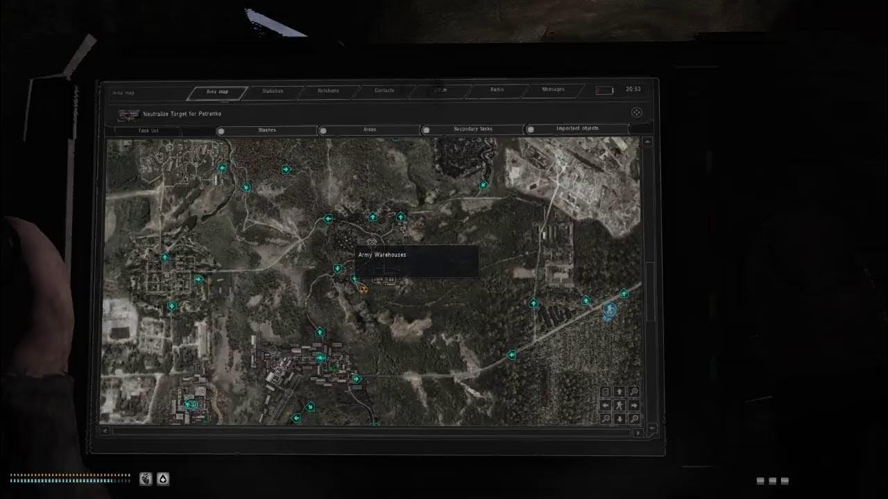Image resolution: width=888 pixels, height=499 pixels.
Task: Click Neutralize Target for Petrenko task text
Action: 182,114
